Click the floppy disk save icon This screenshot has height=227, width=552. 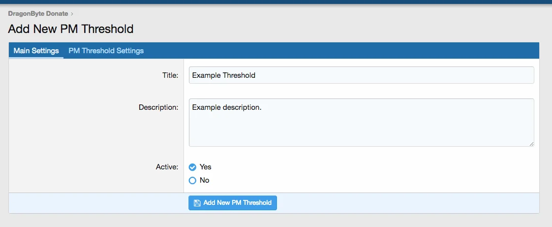[197, 203]
